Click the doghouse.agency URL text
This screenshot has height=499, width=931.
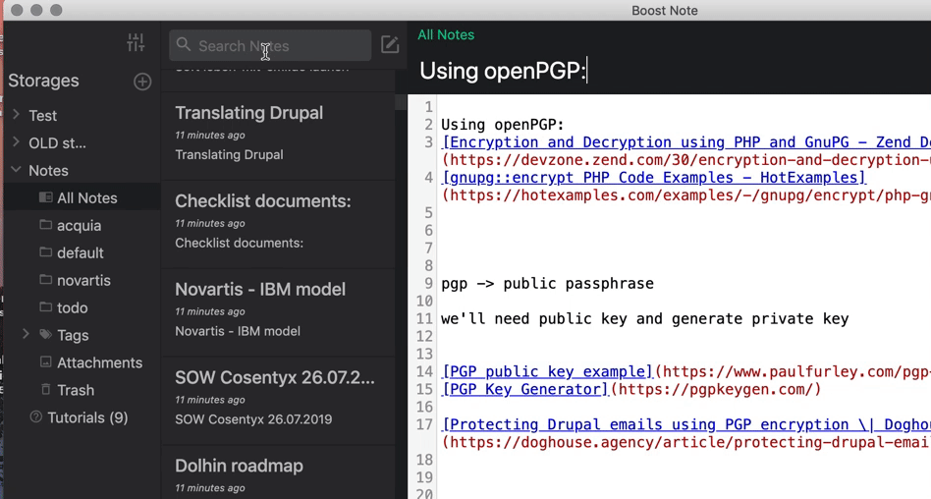pos(685,442)
